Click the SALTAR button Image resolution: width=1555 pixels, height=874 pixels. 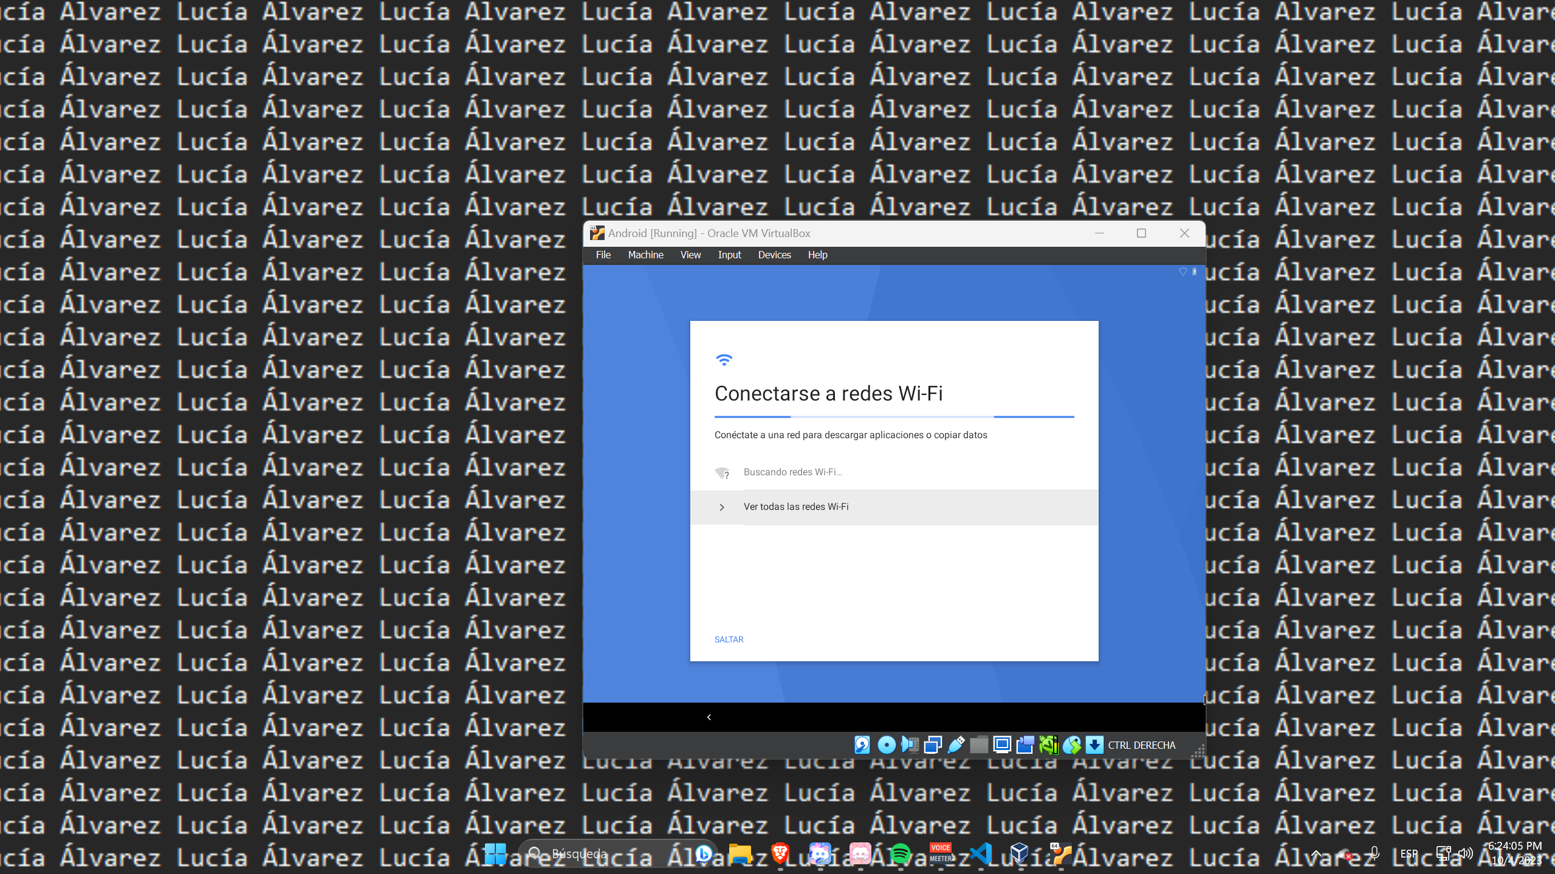click(728, 639)
